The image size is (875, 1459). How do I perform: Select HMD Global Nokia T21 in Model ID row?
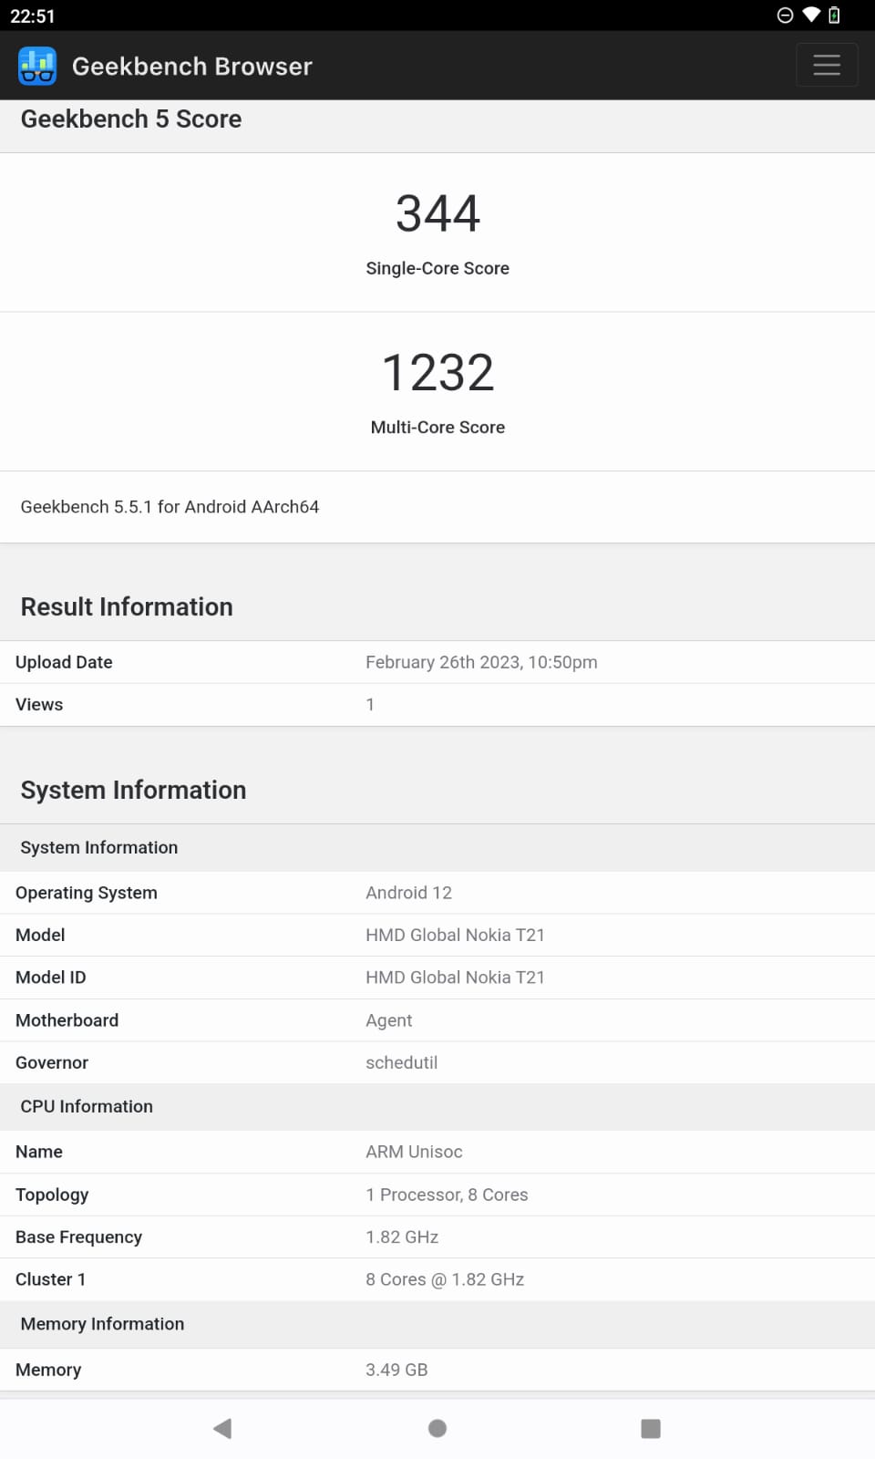455,978
